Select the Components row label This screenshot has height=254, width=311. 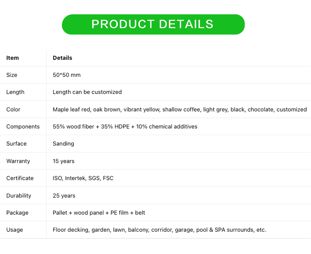tap(23, 127)
